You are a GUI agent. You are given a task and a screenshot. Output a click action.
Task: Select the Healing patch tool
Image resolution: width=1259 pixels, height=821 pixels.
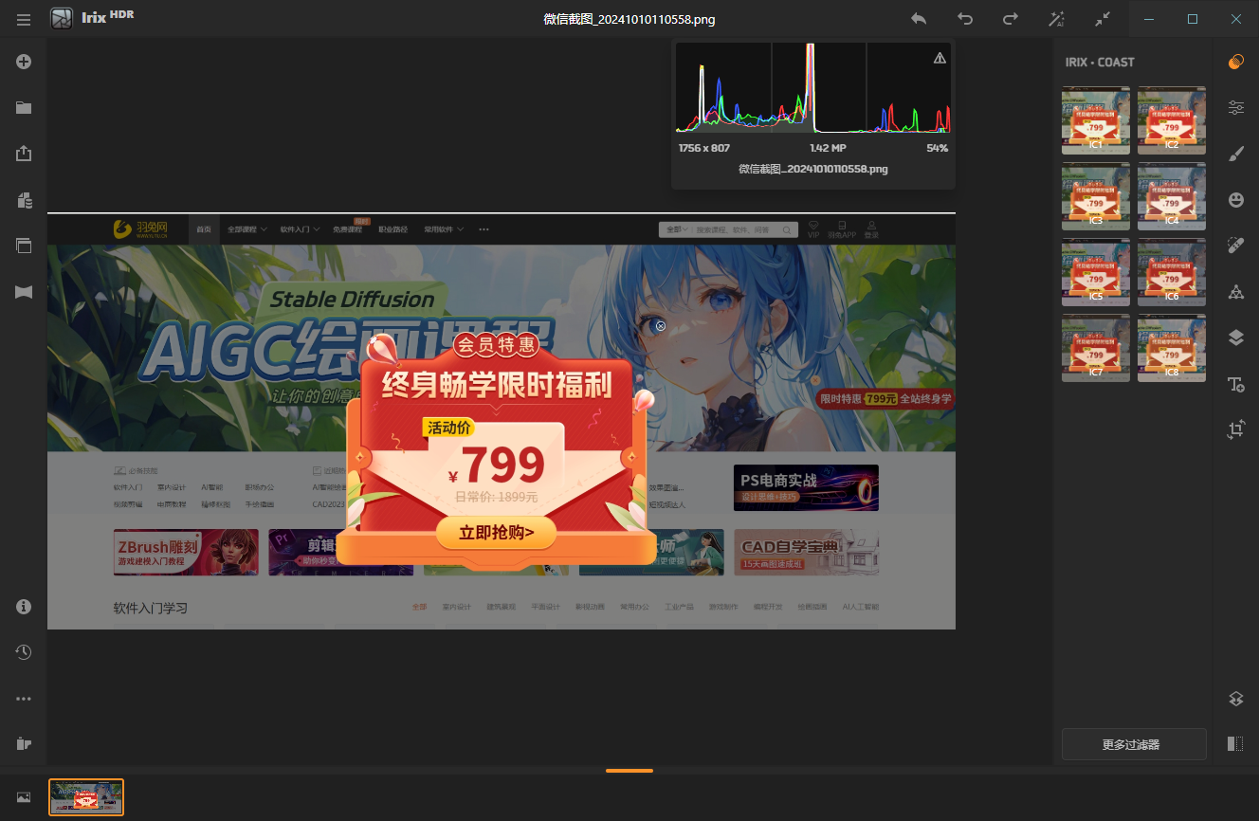[1235, 245]
